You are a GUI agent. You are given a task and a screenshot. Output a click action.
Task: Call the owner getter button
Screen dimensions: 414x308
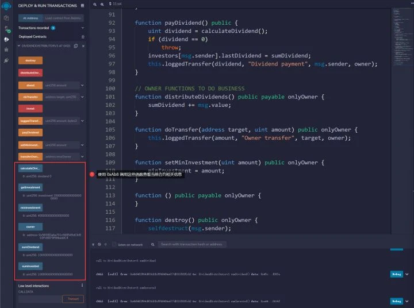[30, 227]
